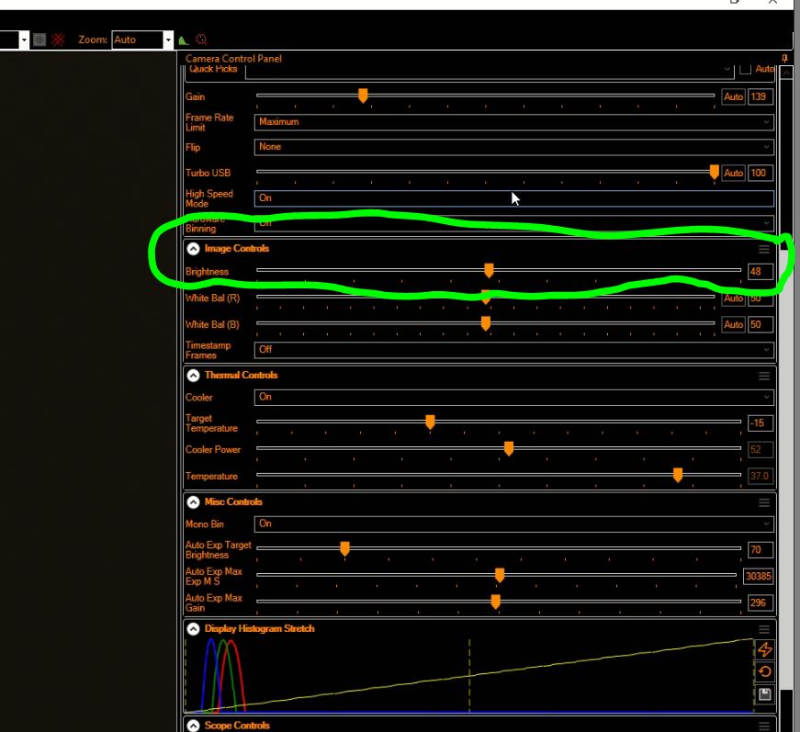Click the reset histogram stretch icon
Screen dimensions: 800x732
coord(763,671)
